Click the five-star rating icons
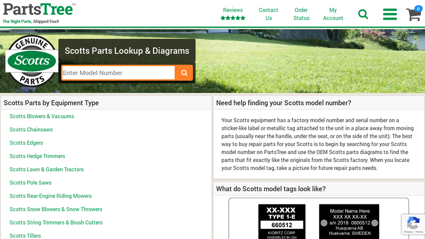 (x=233, y=18)
